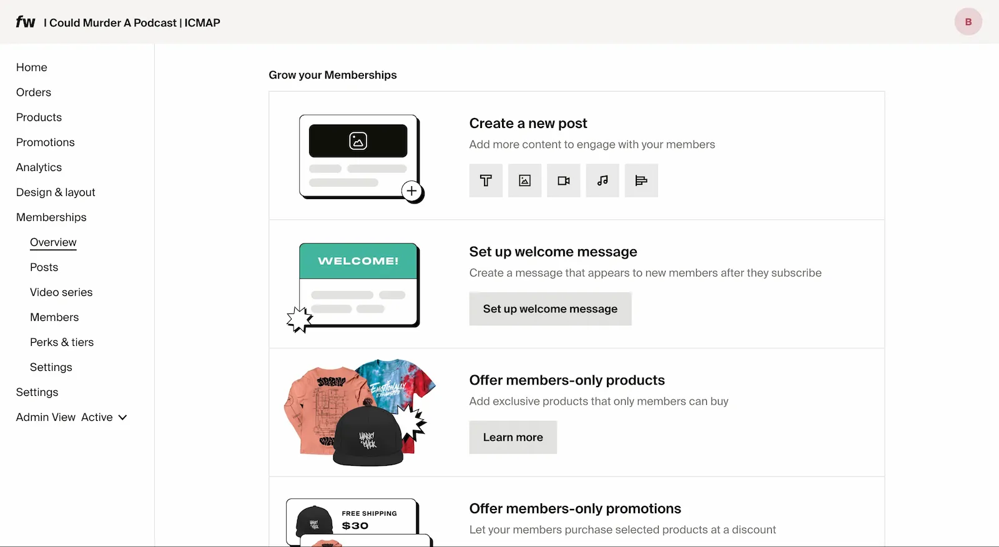Create a new text post
Screen dimensions: 999x547
coord(486,181)
